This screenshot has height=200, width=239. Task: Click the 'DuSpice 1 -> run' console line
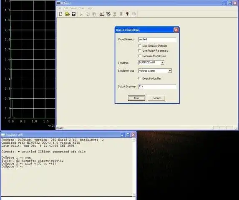(16, 157)
